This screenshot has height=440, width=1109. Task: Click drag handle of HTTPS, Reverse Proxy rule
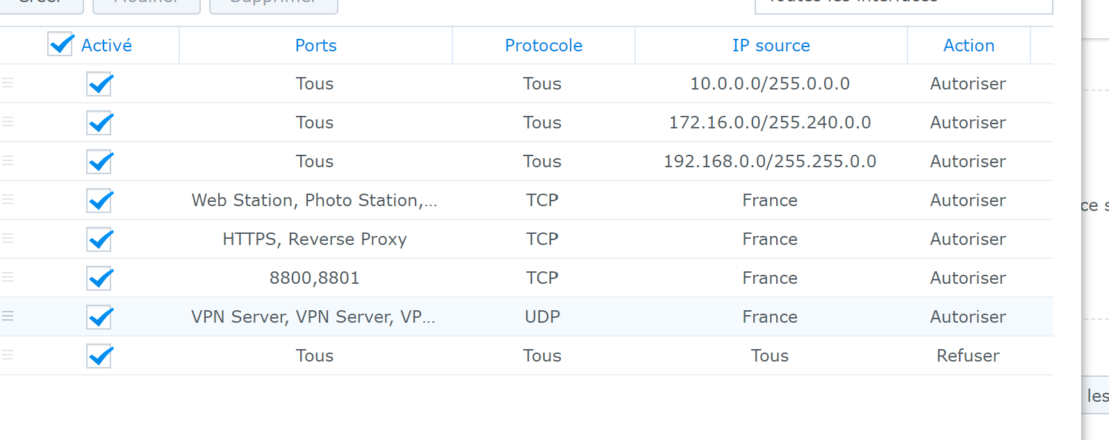tap(8, 238)
